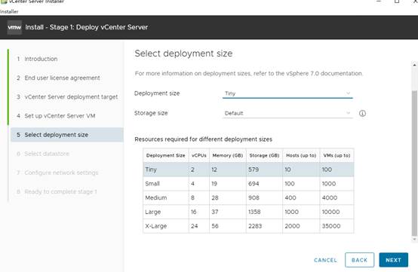Click VMs value 10000 for Large
Screen dimensions: 418x272
(x=330, y=212)
